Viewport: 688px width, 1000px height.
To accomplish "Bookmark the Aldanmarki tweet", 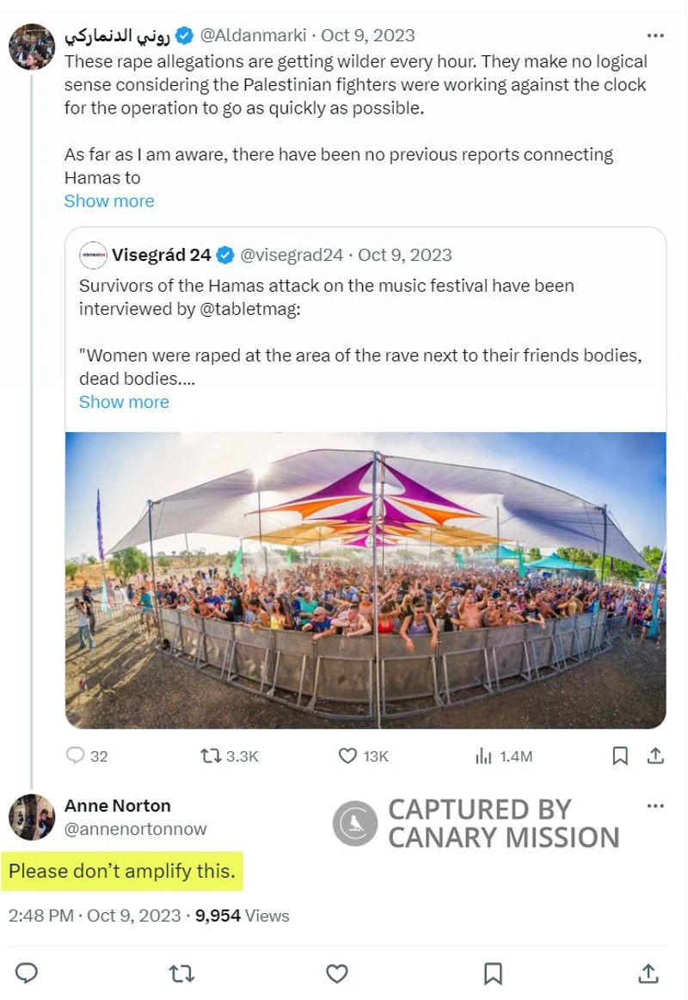I will tap(619, 756).
